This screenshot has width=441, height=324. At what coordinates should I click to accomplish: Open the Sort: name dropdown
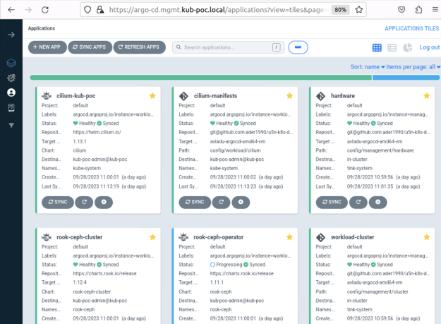(x=368, y=67)
